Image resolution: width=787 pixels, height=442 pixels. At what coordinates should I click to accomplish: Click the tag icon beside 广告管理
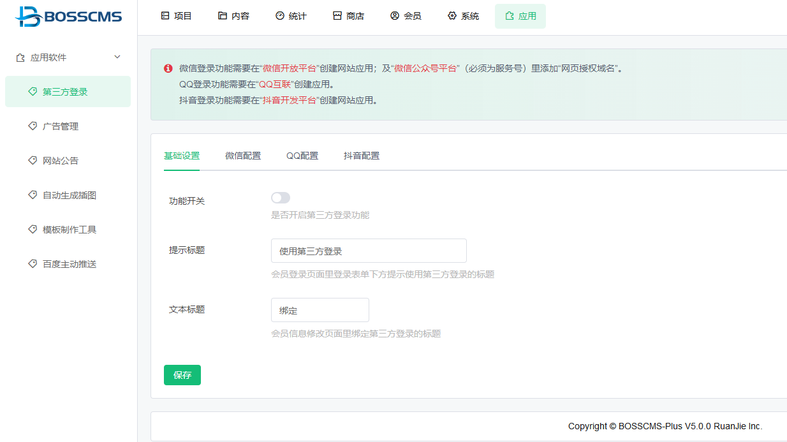pos(33,126)
